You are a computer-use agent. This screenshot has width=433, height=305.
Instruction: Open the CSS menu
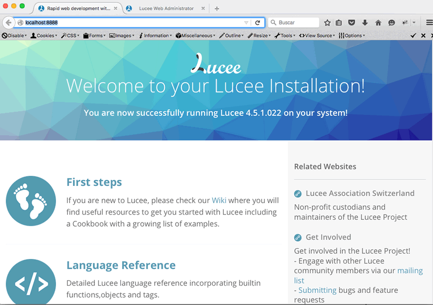(70, 36)
